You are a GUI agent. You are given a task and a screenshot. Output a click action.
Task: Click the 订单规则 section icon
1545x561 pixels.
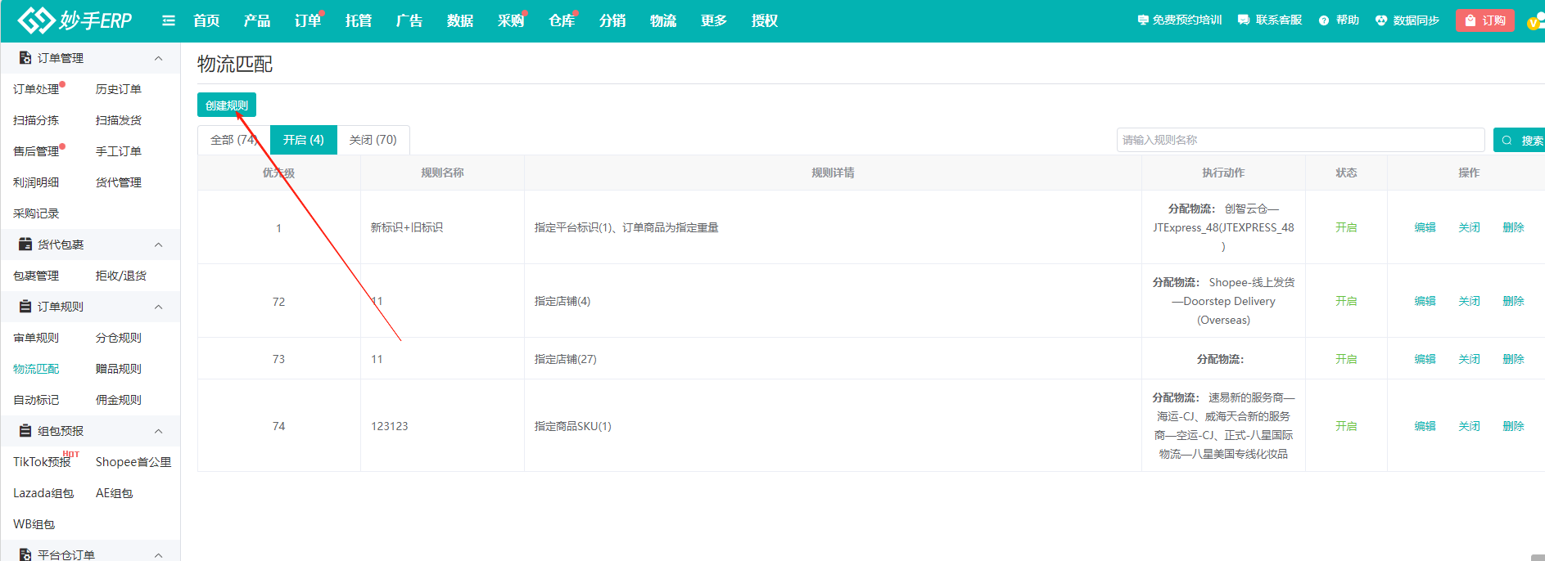click(25, 307)
